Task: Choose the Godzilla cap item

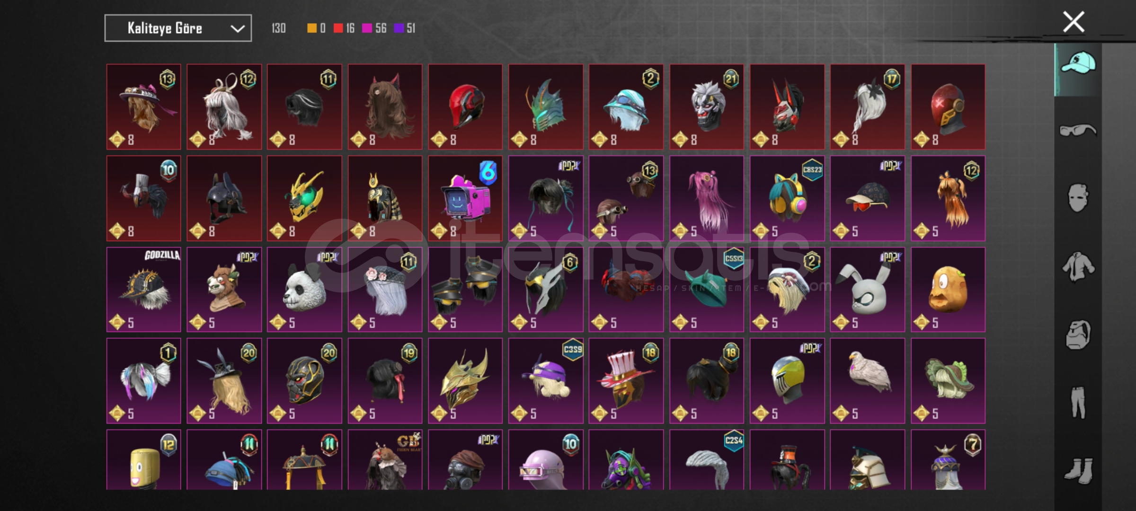Action: [x=143, y=290]
